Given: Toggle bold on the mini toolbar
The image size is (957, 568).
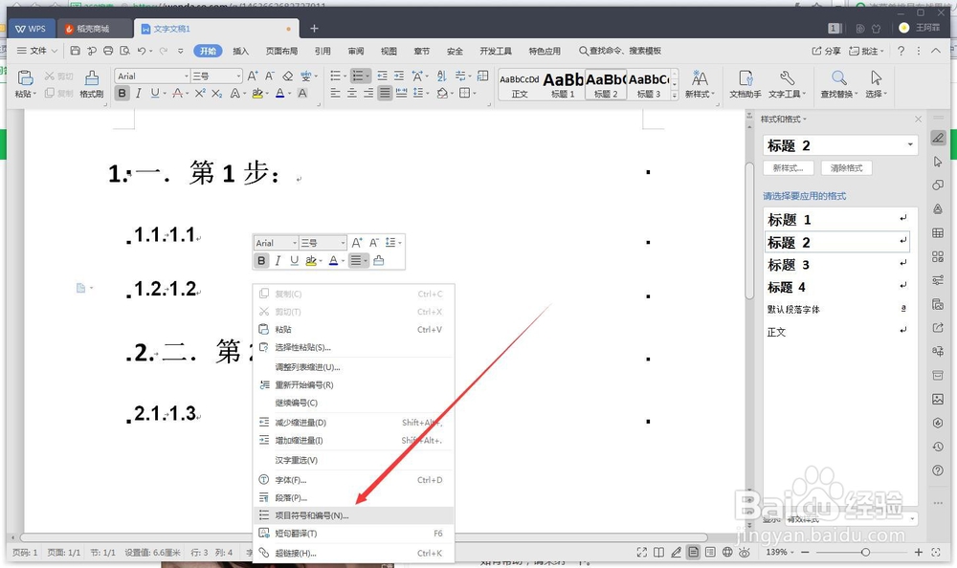Looking at the screenshot, I should pyautogui.click(x=261, y=260).
